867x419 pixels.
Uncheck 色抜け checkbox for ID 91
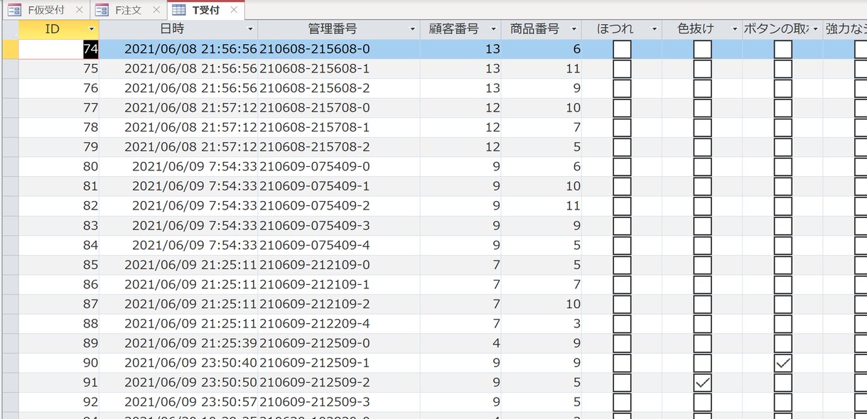pos(702,383)
